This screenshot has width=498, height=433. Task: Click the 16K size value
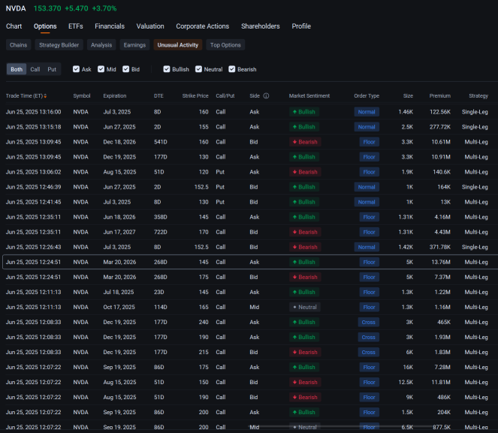[x=408, y=367]
